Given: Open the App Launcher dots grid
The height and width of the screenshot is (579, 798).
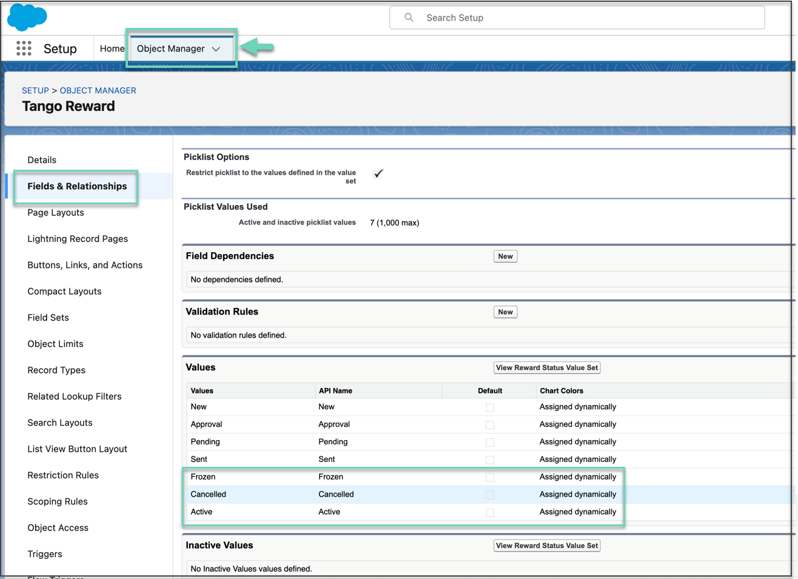Looking at the screenshot, I should [24, 49].
